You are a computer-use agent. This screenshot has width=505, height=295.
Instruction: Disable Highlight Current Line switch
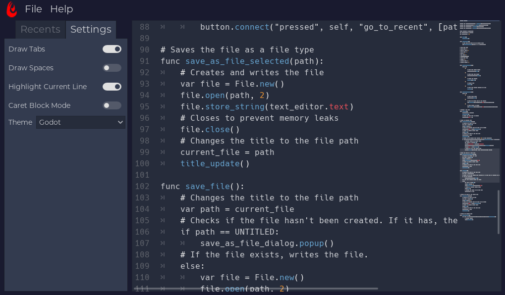112,87
